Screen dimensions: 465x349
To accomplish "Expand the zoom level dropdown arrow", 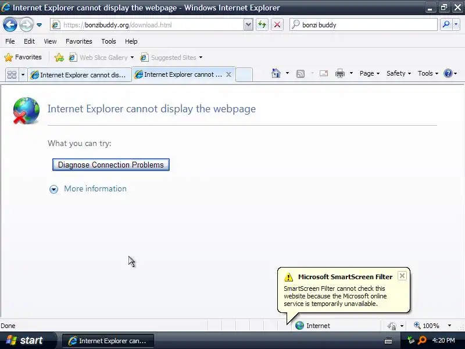I will click(449, 326).
